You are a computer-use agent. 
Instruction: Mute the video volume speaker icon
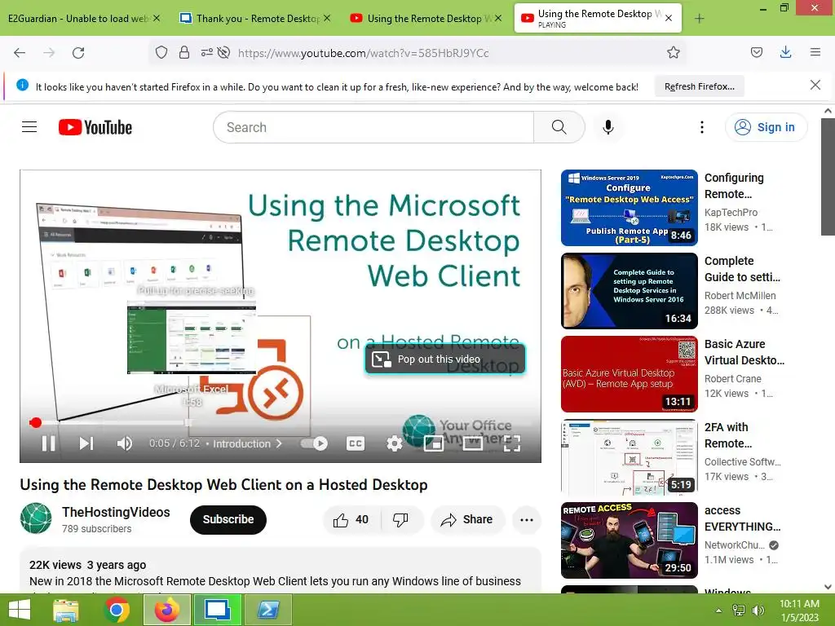(124, 443)
